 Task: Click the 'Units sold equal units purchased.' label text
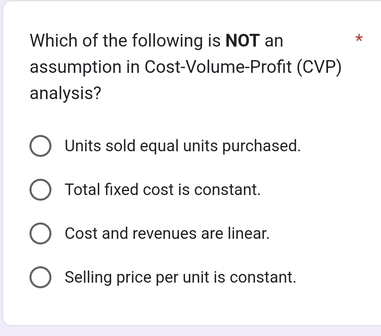pyautogui.click(x=183, y=147)
